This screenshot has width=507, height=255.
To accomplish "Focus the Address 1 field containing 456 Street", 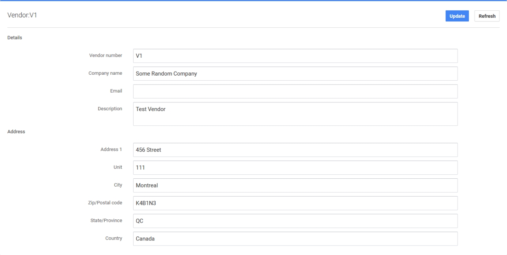I will coord(295,150).
